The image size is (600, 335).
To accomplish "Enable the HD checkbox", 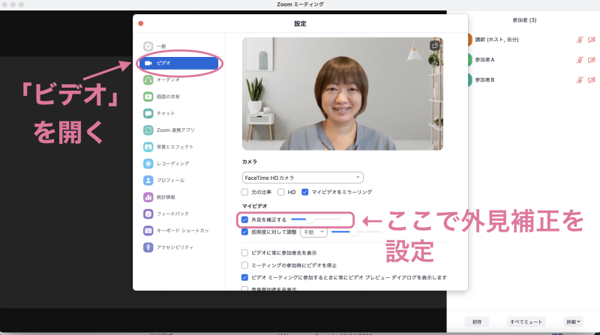I will click(281, 192).
